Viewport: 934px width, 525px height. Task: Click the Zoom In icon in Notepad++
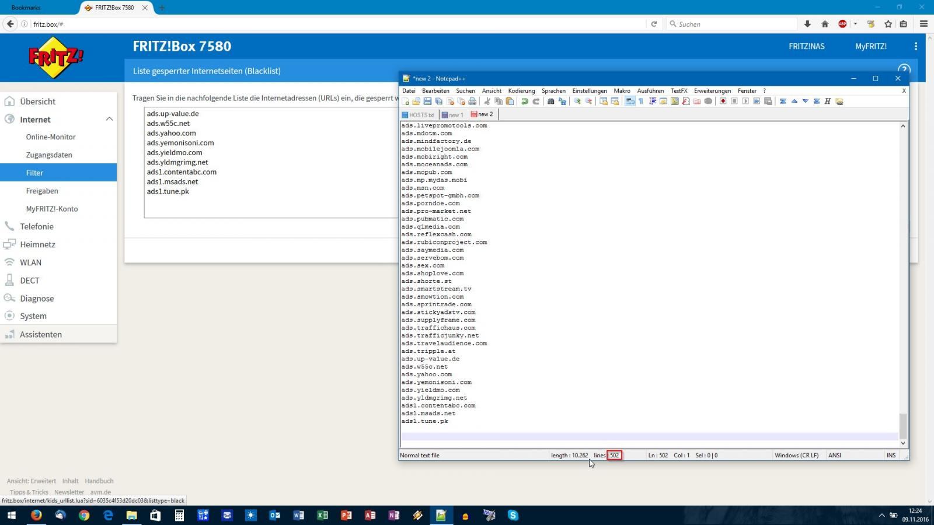pyautogui.click(x=577, y=101)
